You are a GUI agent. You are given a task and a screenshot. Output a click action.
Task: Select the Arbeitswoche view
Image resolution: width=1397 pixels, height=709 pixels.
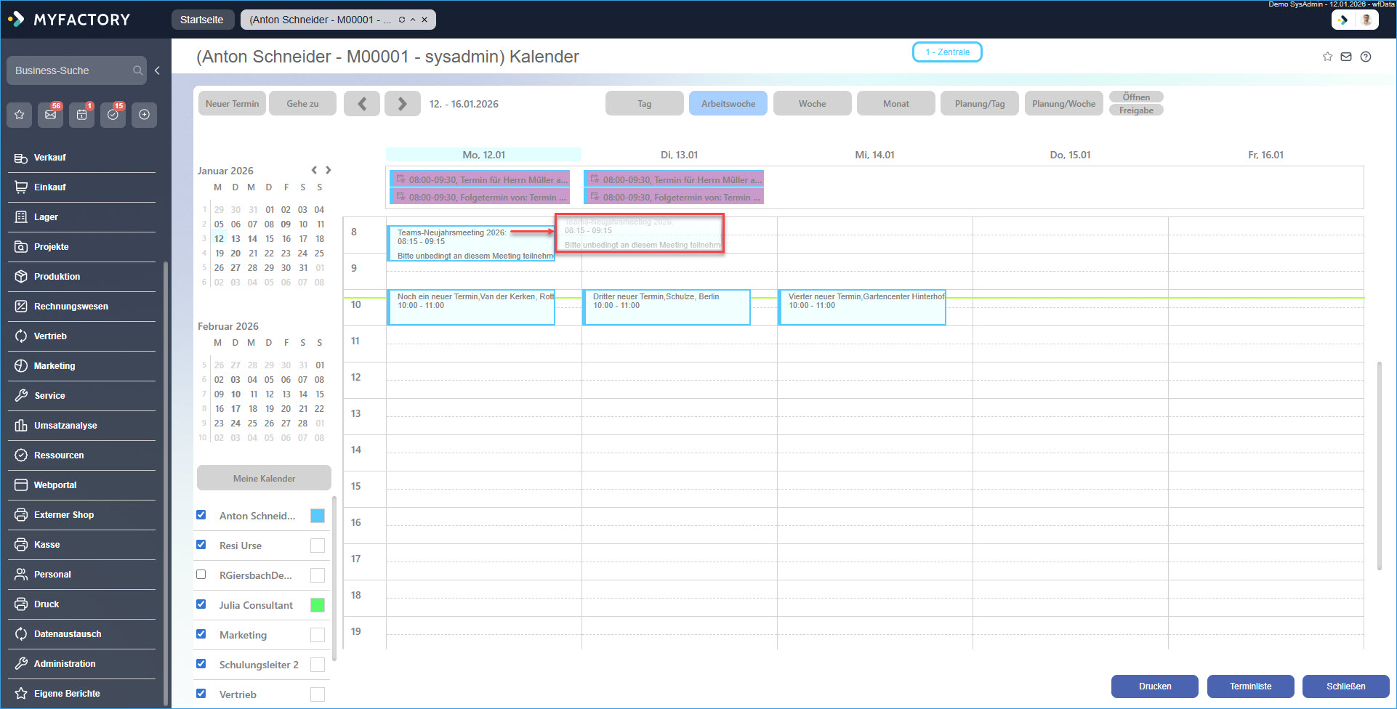click(728, 104)
